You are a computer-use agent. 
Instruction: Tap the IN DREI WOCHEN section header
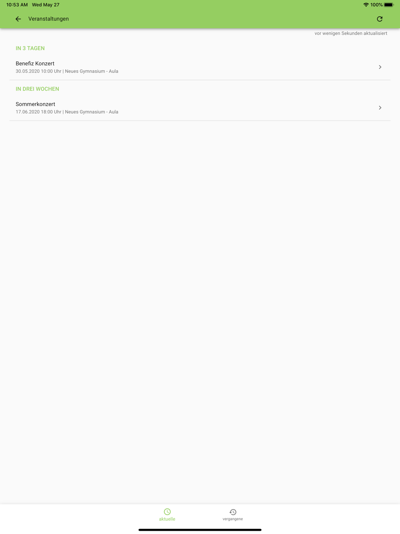coord(37,89)
